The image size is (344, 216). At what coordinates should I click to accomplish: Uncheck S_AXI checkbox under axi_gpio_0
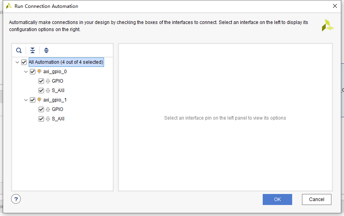point(41,90)
